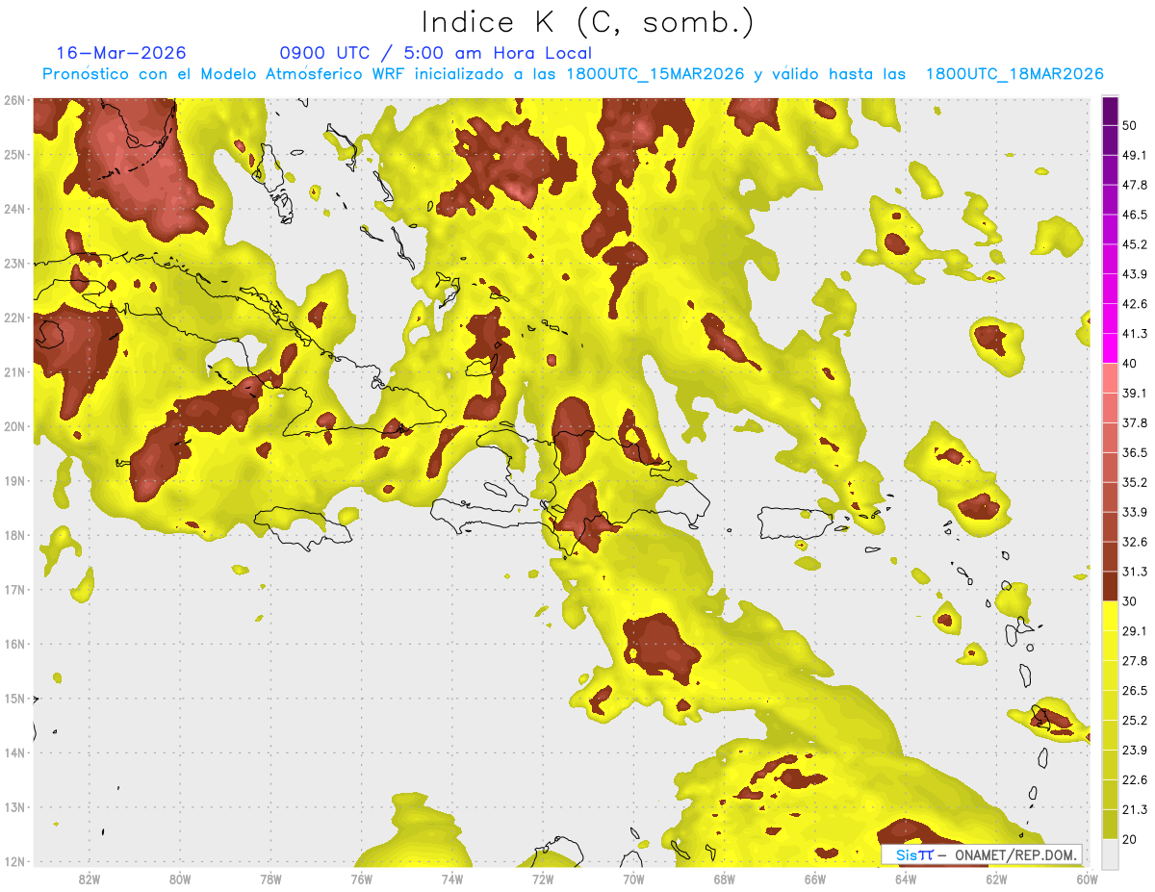Image resolution: width=1155 pixels, height=892 pixels.
Task: Click the '82W' longitude label
Action: pyautogui.click(x=90, y=879)
